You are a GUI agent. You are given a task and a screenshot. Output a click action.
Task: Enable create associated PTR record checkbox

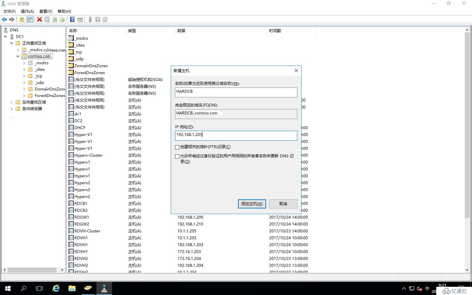pos(177,147)
